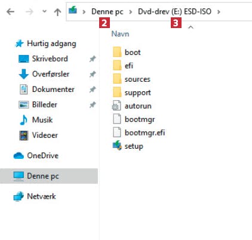Expand chevron after ESD-ISO breadcrumb
Image resolution: width=252 pixels, height=240 pixels.
(219, 12)
